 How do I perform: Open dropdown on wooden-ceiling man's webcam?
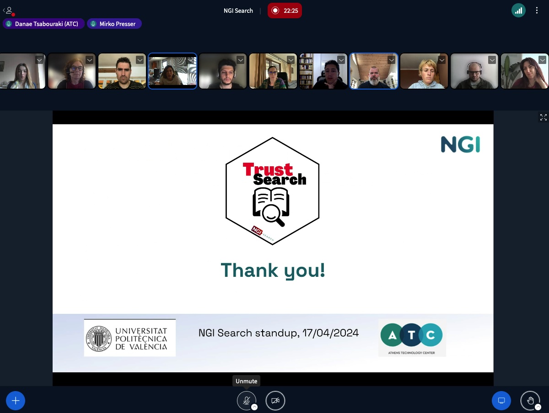click(392, 60)
